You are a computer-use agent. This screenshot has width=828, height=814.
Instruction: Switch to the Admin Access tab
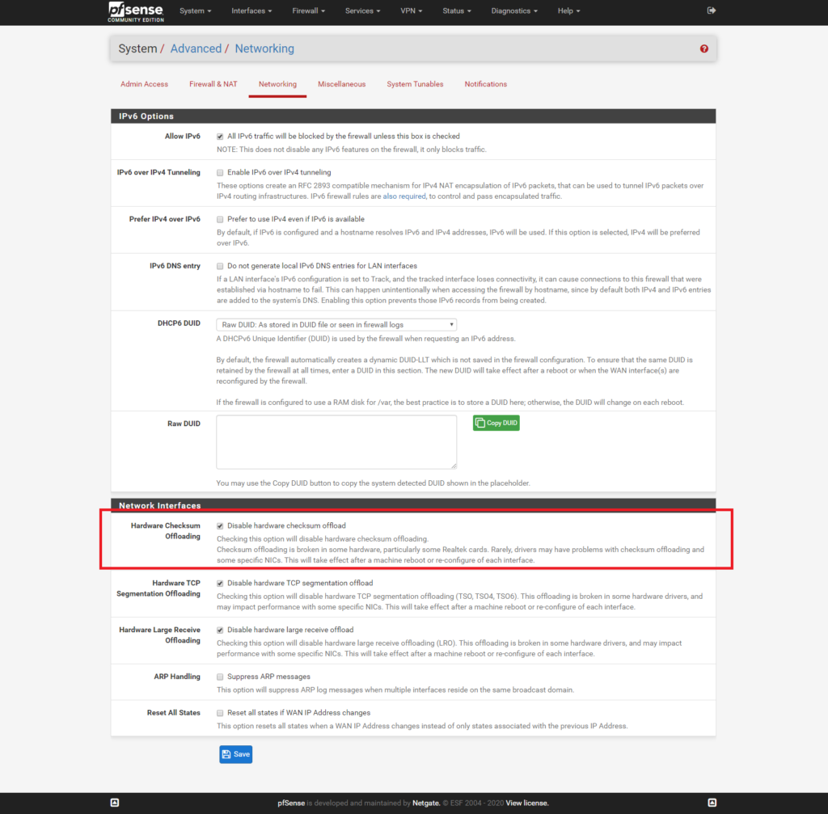(x=144, y=84)
